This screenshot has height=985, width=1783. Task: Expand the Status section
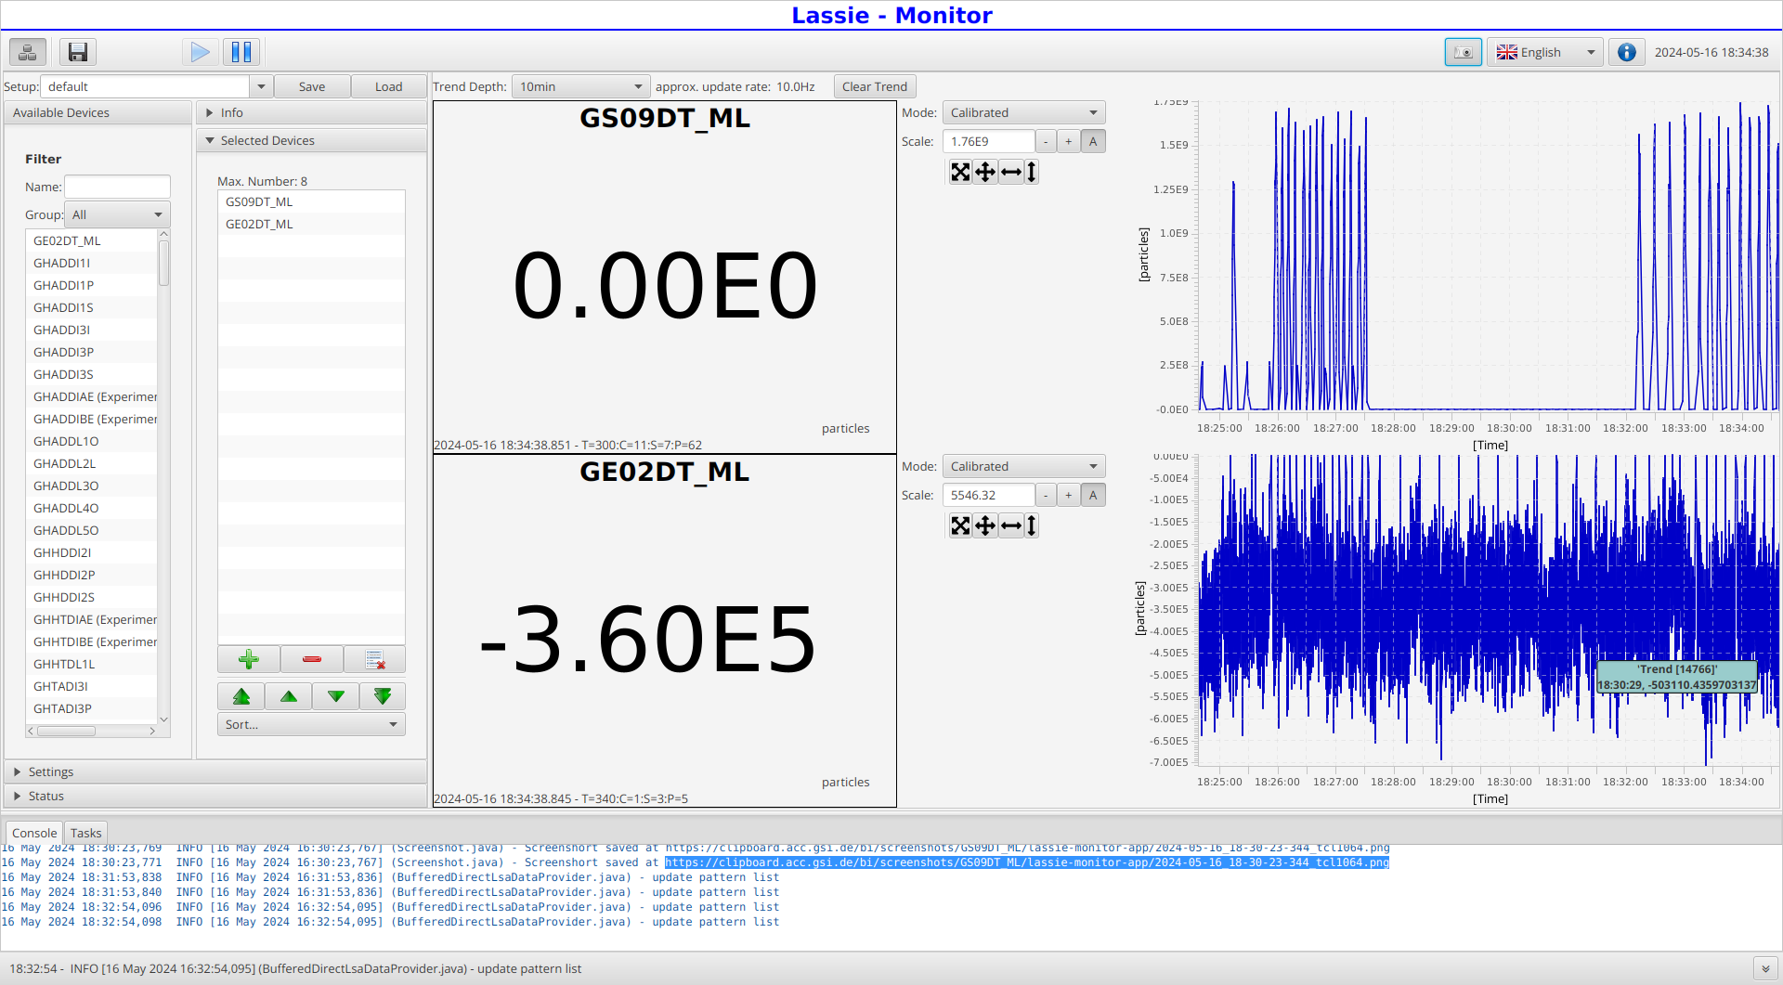(x=215, y=796)
